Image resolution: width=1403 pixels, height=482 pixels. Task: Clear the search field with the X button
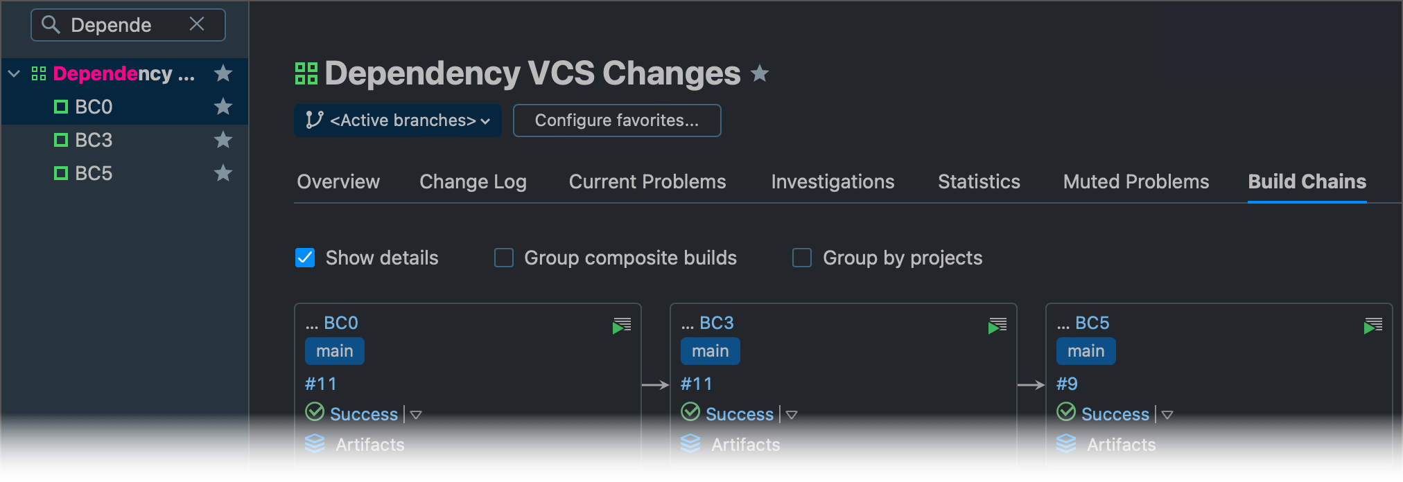196,24
